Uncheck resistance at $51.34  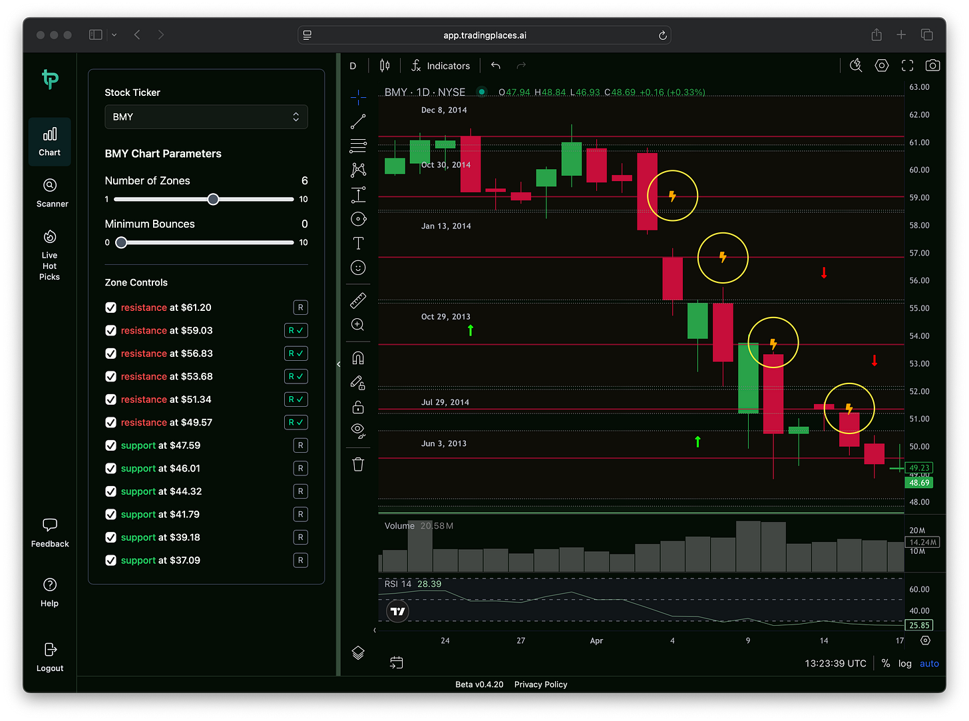[x=111, y=399]
